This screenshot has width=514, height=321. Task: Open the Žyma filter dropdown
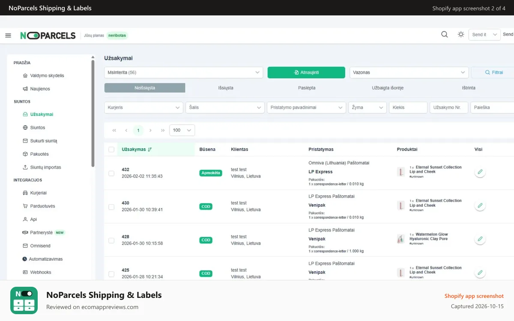click(368, 107)
